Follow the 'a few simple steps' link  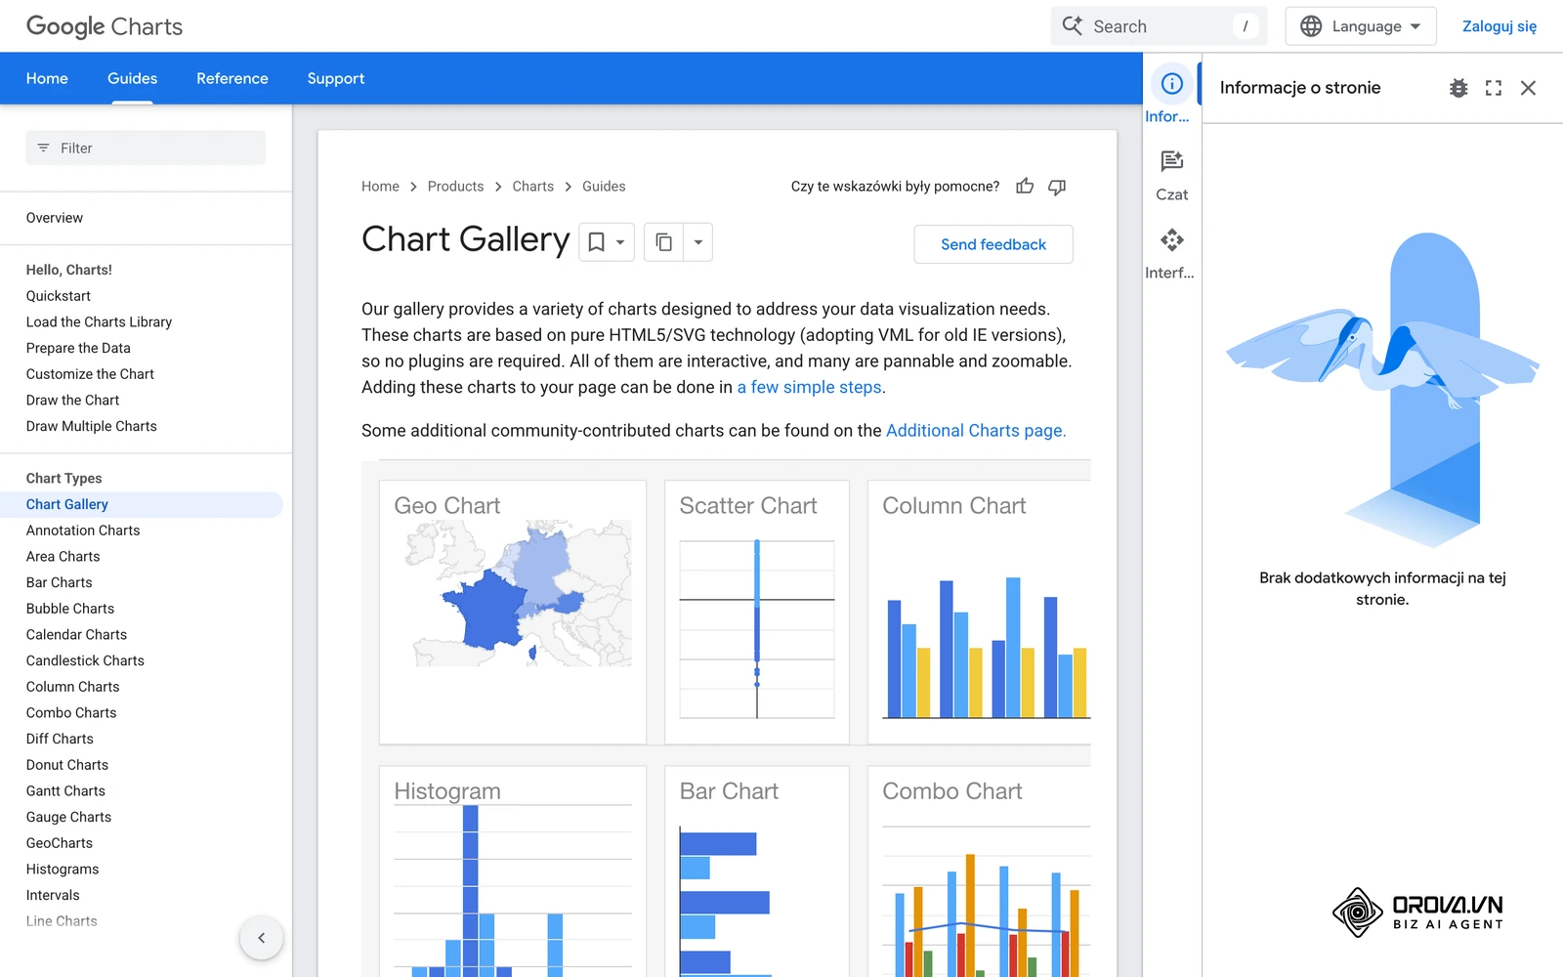click(809, 387)
